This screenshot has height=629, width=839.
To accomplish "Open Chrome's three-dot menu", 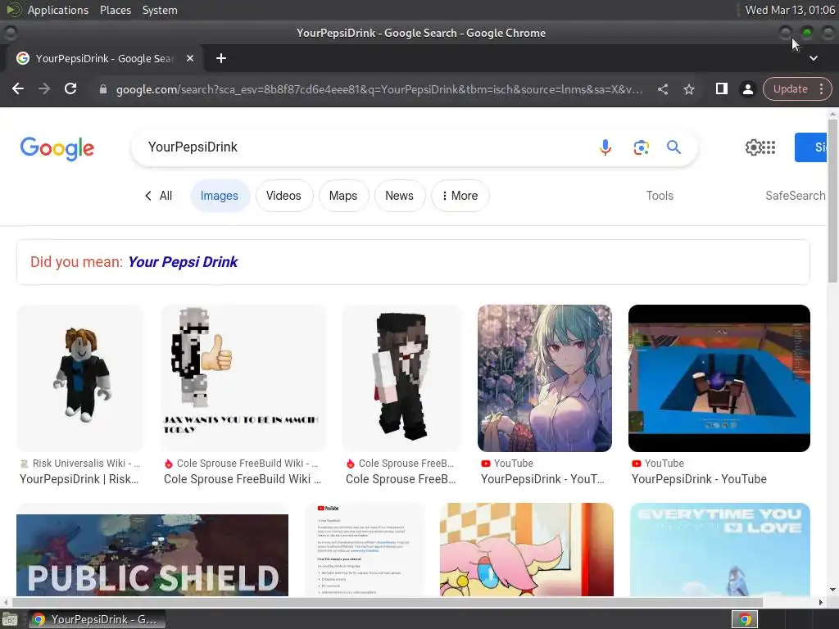I will tap(821, 88).
